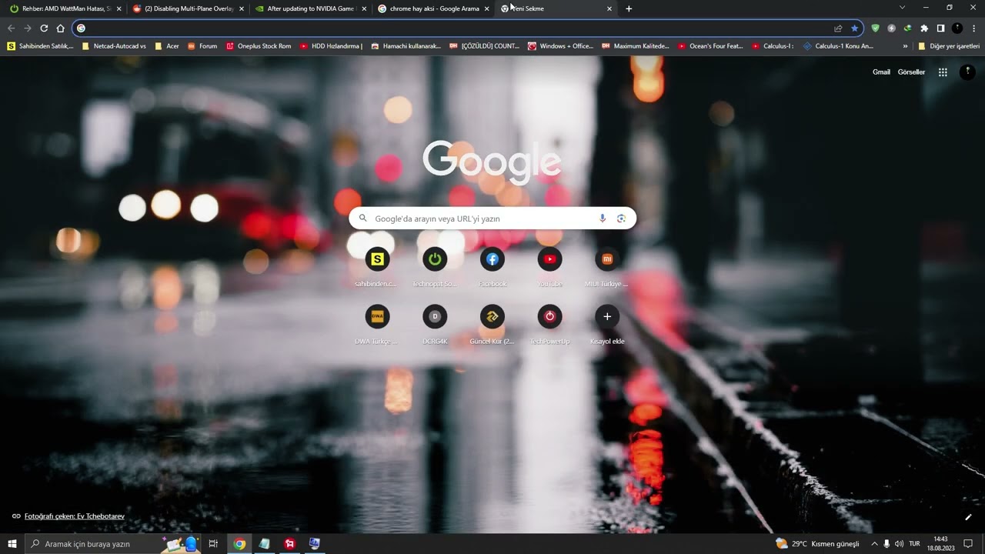Open the Fotoğrafı çeken: Ev Tchebotarev link

pos(74,516)
